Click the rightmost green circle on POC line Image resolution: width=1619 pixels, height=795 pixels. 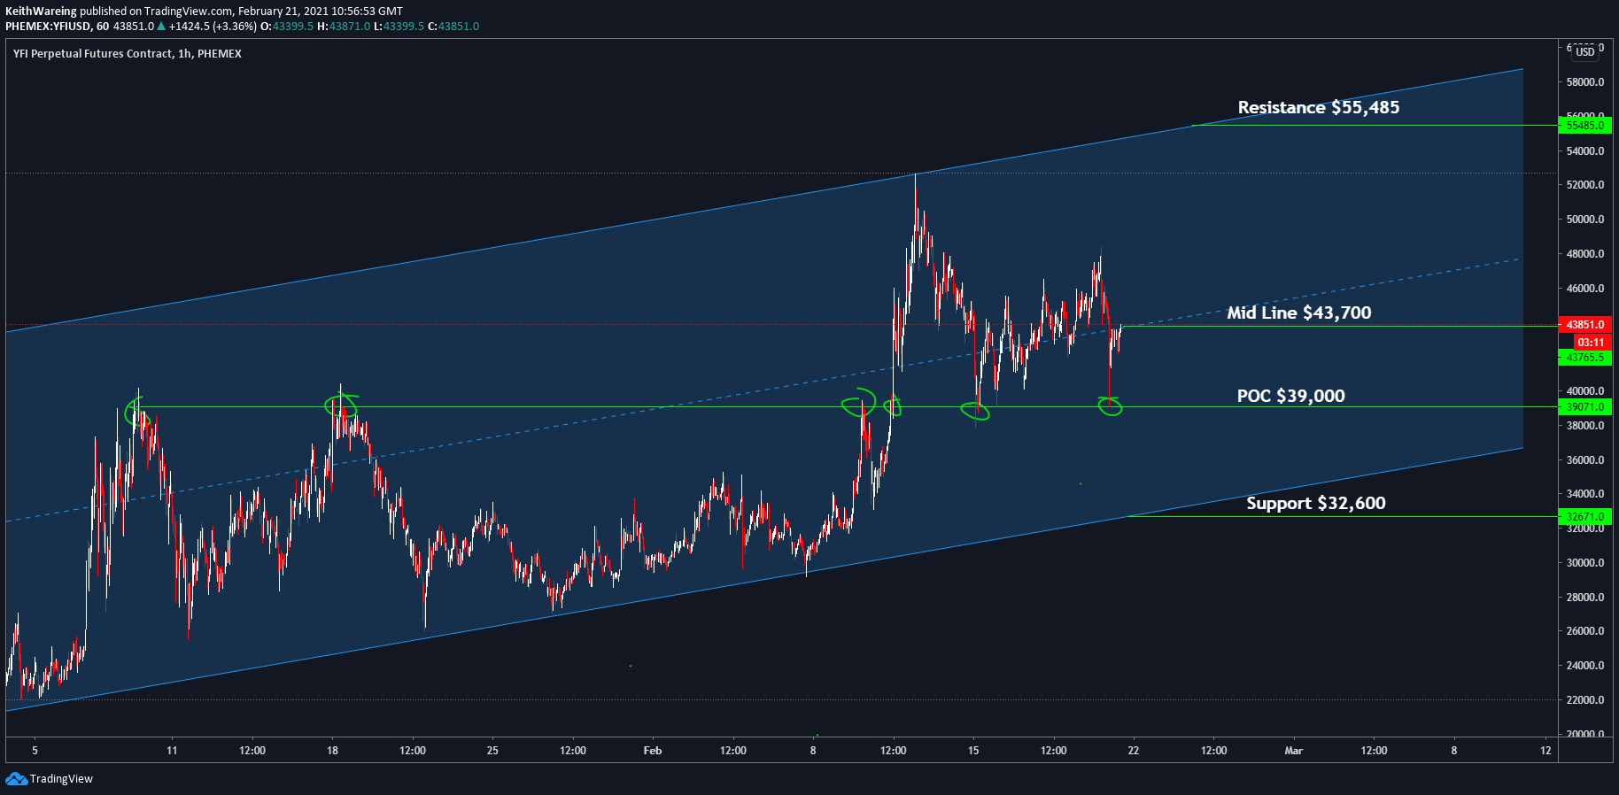click(1110, 406)
